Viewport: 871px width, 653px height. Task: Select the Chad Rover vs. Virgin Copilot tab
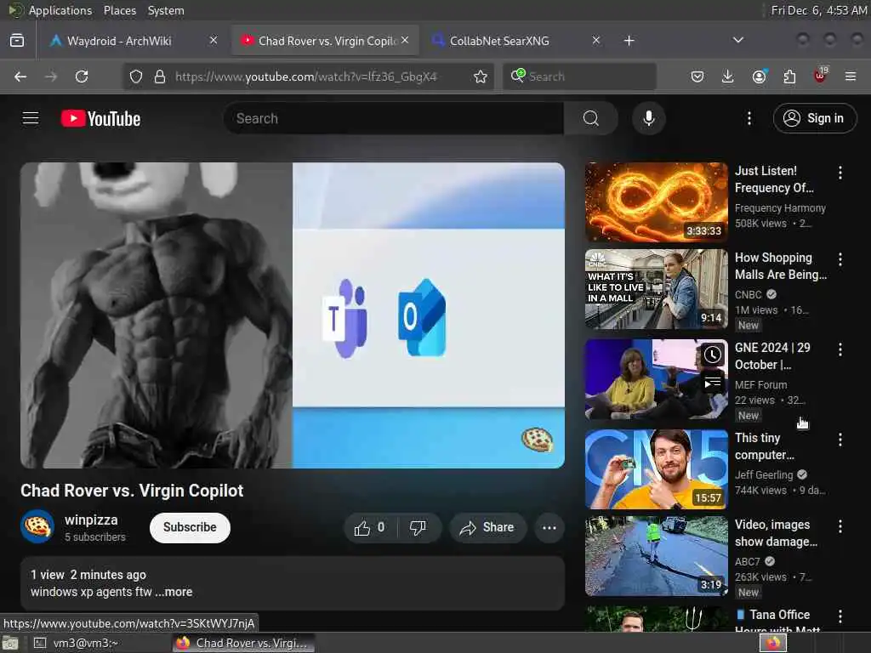325,41
